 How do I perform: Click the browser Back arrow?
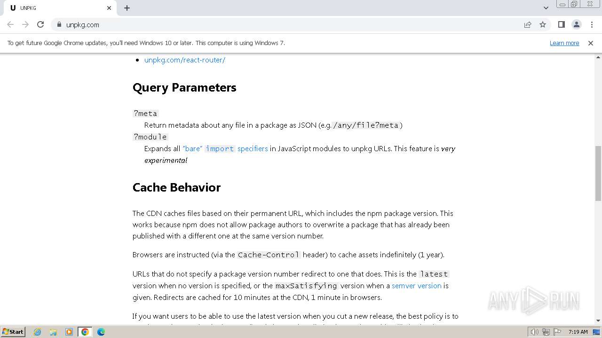pyautogui.click(x=10, y=24)
